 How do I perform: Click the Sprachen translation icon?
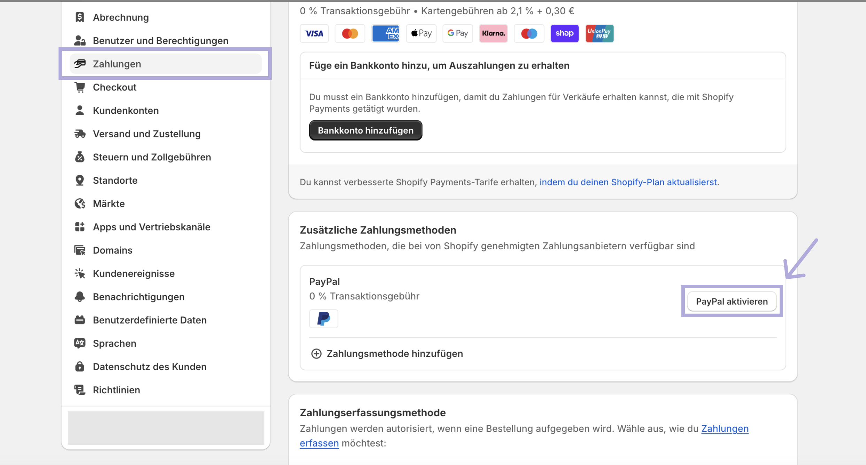[80, 343]
